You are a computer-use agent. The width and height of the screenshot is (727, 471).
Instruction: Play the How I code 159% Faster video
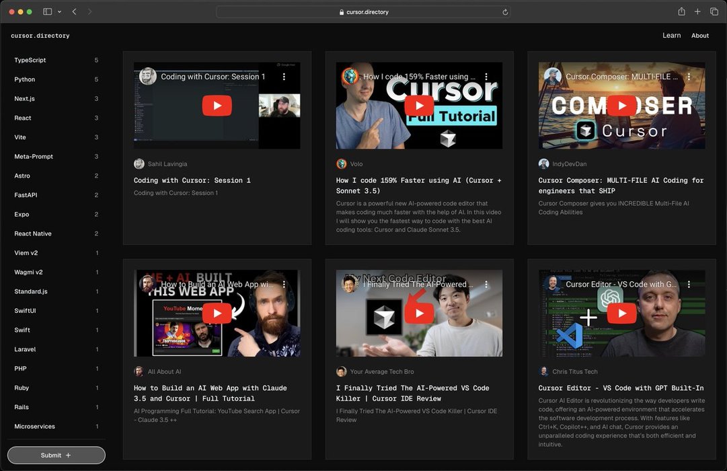click(419, 106)
